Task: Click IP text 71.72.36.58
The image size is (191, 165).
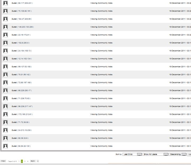Action: (x=23, y=122)
